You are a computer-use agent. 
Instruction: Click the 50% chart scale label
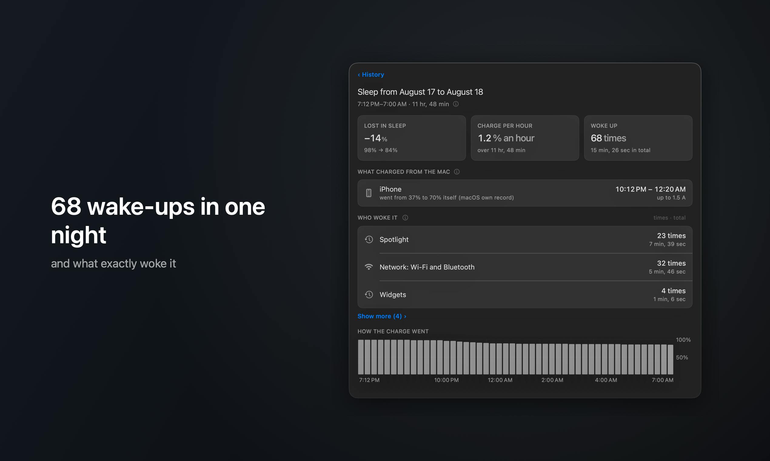point(682,358)
